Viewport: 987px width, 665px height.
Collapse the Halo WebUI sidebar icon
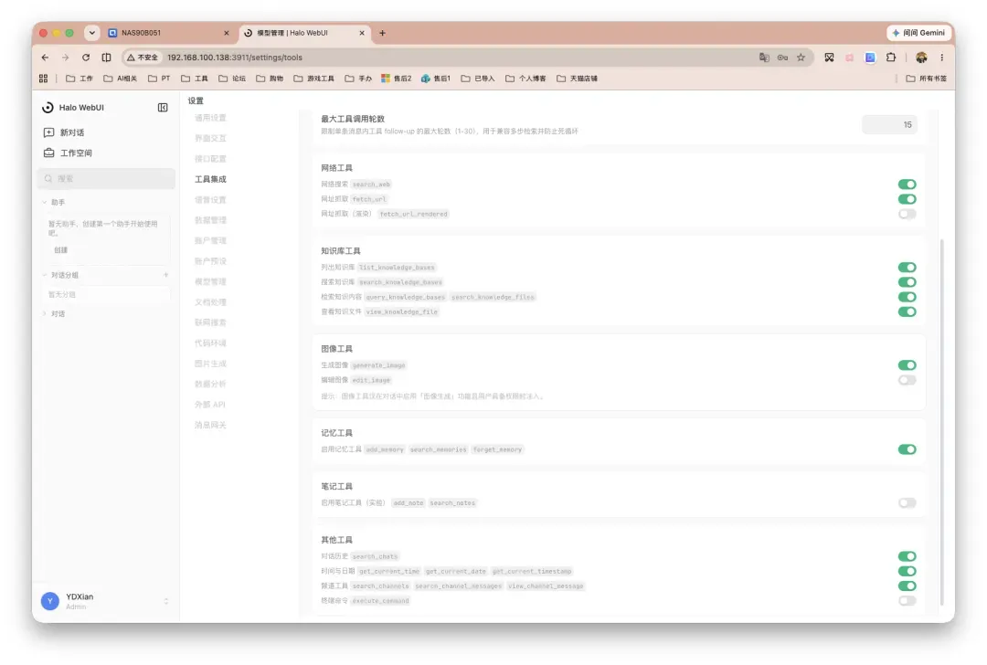tap(163, 108)
